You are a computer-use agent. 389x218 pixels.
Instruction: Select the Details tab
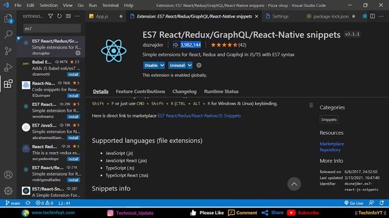[100, 91]
